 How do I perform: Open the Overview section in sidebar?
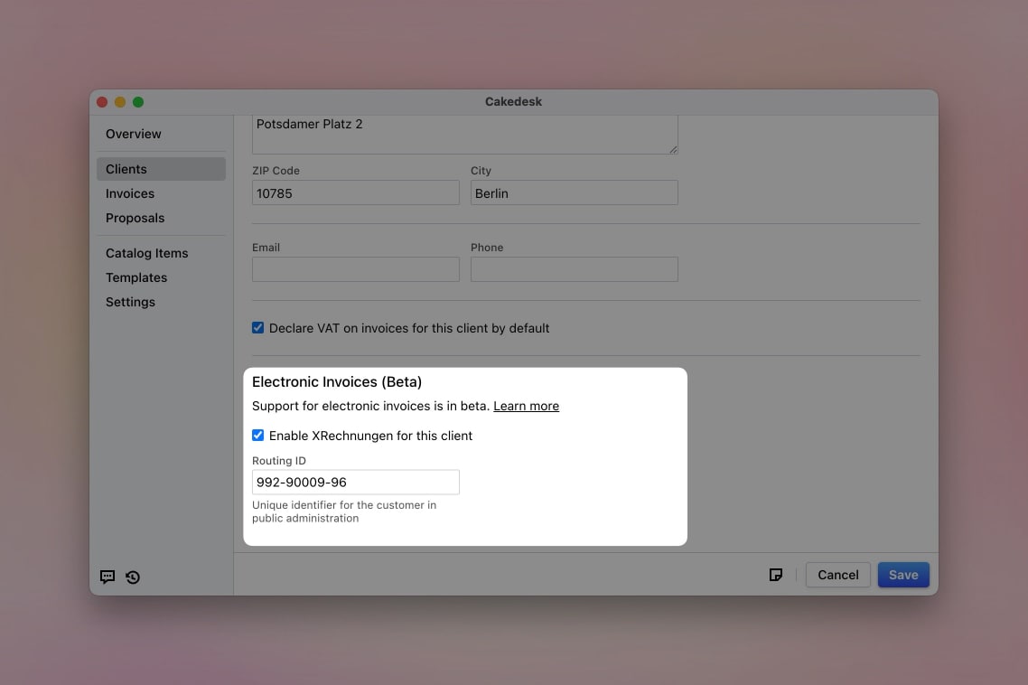[x=134, y=134]
